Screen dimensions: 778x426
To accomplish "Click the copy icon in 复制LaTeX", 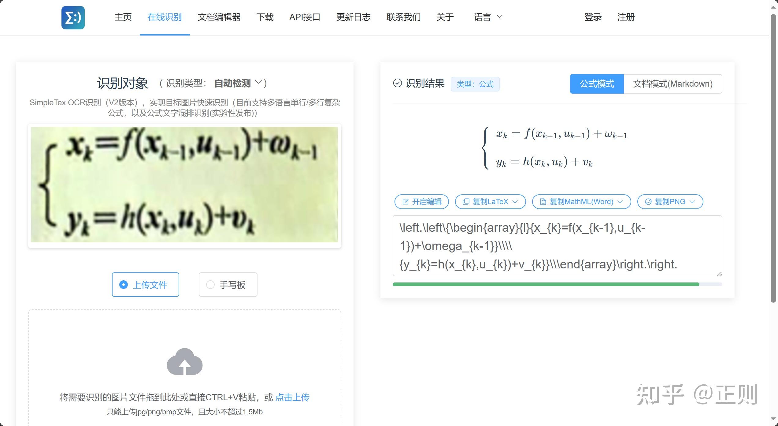I will (466, 201).
